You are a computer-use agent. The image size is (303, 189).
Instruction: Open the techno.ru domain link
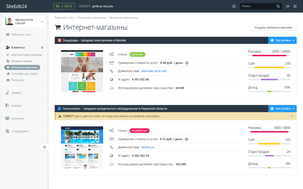[148, 147]
